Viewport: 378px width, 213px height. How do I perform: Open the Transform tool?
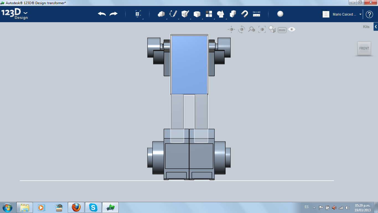(138, 14)
